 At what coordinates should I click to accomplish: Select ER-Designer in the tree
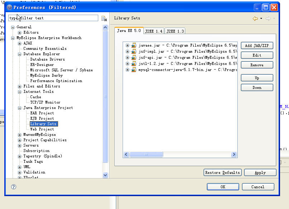(x=42, y=65)
